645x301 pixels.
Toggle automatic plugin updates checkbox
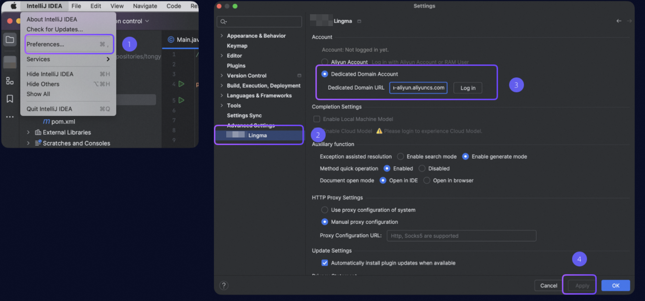[x=325, y=263]
